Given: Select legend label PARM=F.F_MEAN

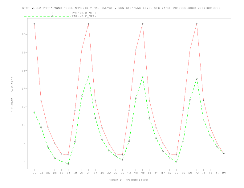Looking at the screenshot, I should 84,16.
